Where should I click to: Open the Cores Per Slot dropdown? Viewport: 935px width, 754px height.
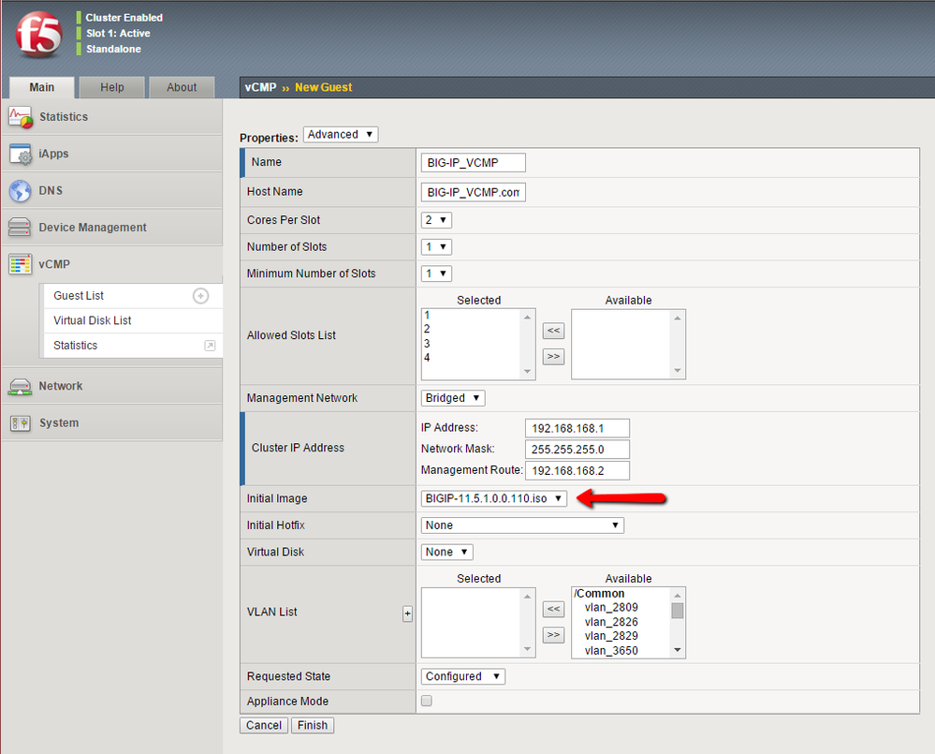point(436,220)
